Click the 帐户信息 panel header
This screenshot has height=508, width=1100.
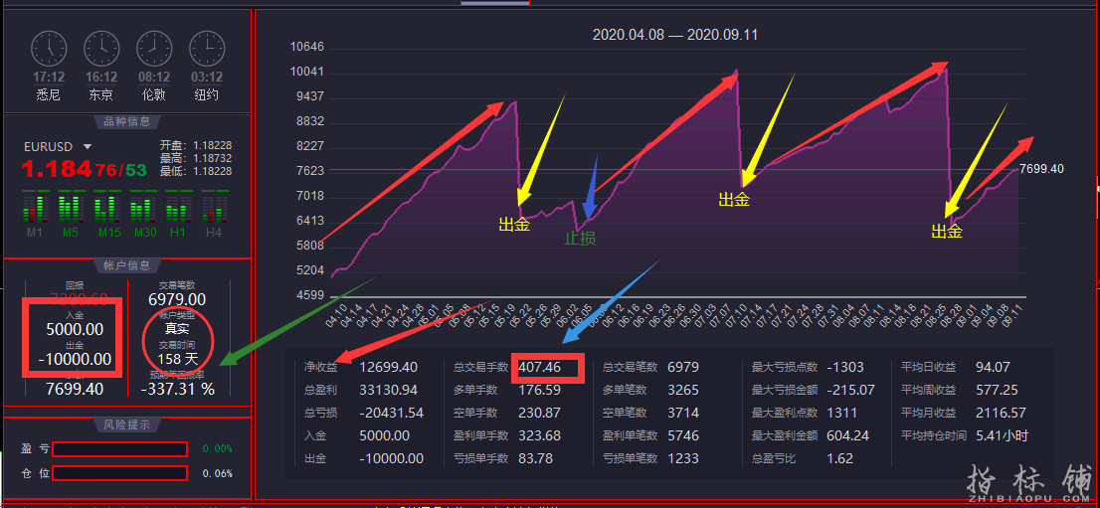(x=127, y=265)
